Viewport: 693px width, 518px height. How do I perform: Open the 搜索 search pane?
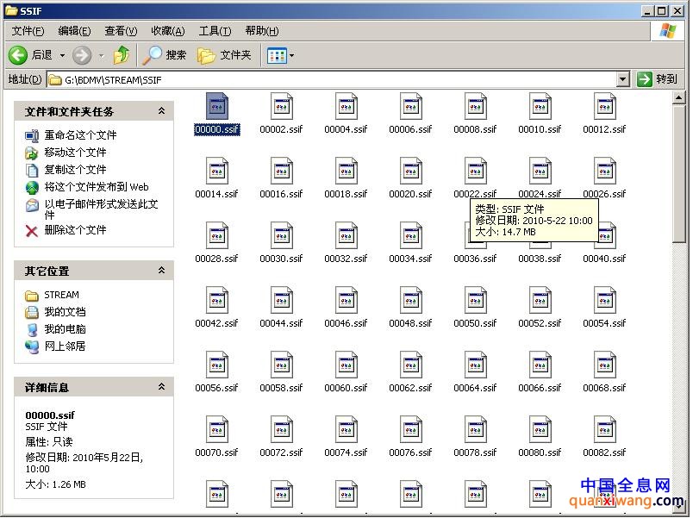click(x=165, y=55)
